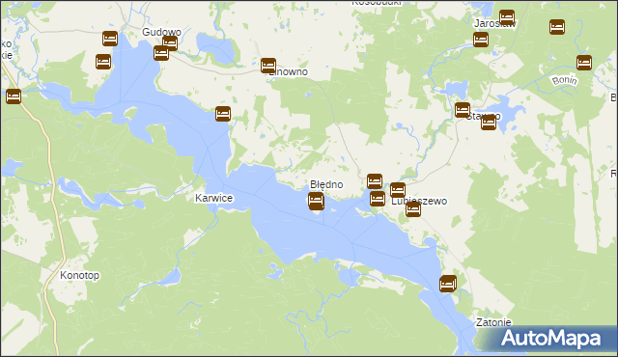Viewport: 618px width, 357px height.
Task: Select the left Gudowo lodging marker by the lake
Action: click(x=161, y=53)
